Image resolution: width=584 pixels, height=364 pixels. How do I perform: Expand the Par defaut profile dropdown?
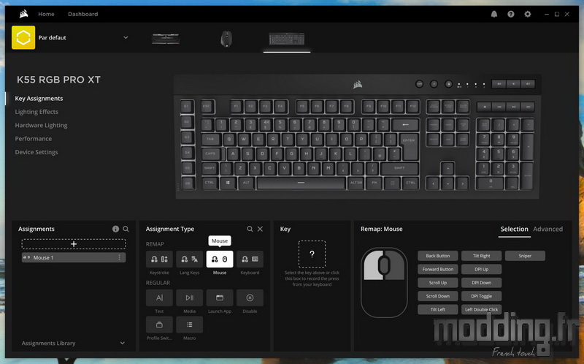click(x=126, y=38)
